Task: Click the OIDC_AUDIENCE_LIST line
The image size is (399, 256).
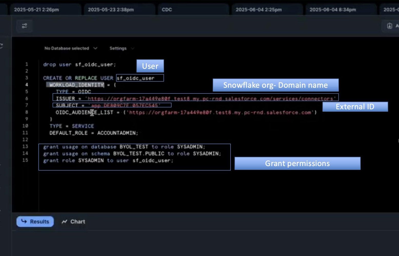Action: (x=186, y=112)
